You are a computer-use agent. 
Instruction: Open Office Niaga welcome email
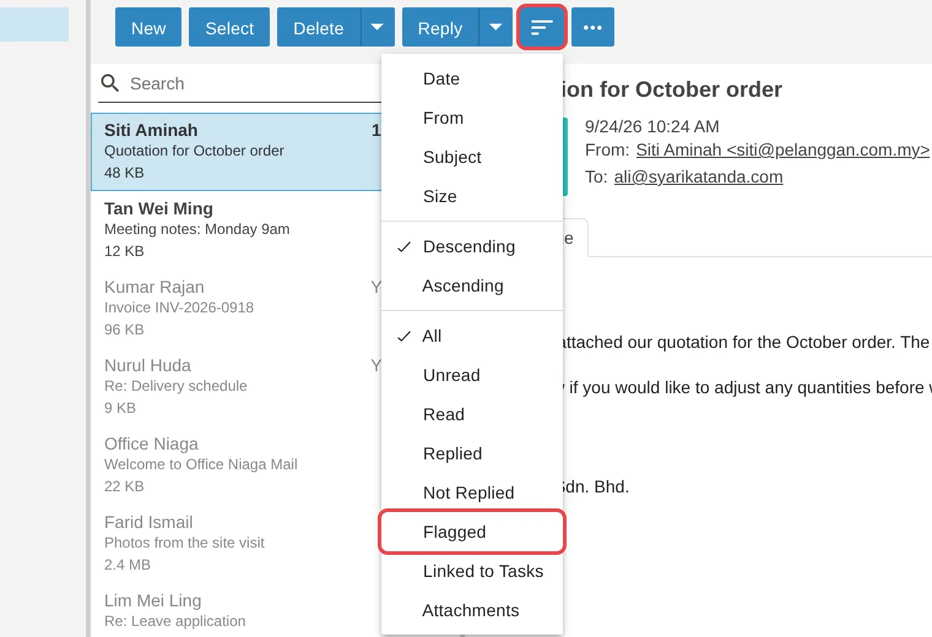[x=237, y=466]
